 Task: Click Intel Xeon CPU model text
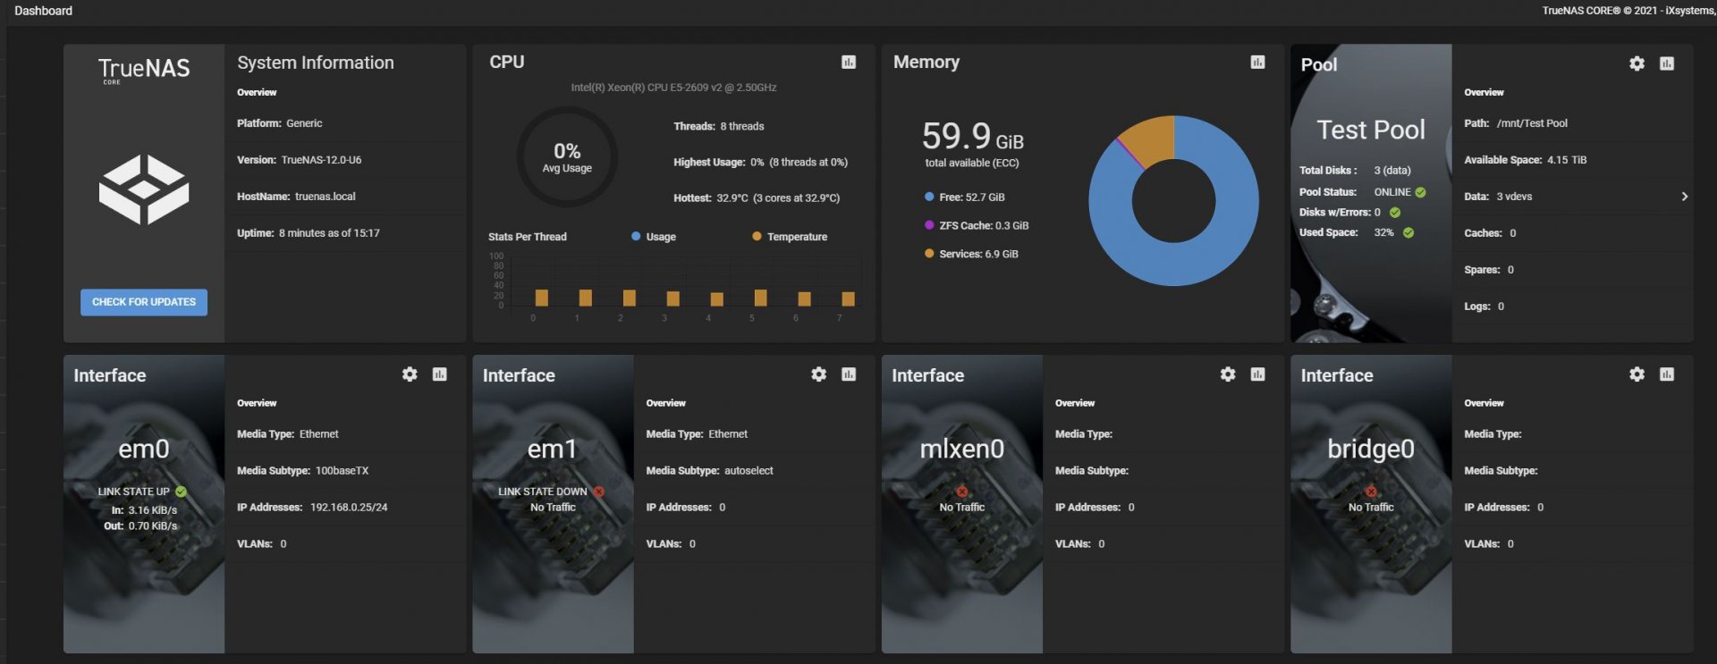pyautogui.click(x=673, y=88)
